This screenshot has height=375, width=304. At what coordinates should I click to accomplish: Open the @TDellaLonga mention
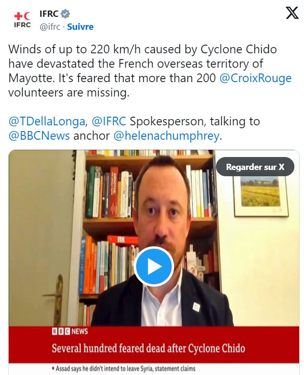(47, 121)
